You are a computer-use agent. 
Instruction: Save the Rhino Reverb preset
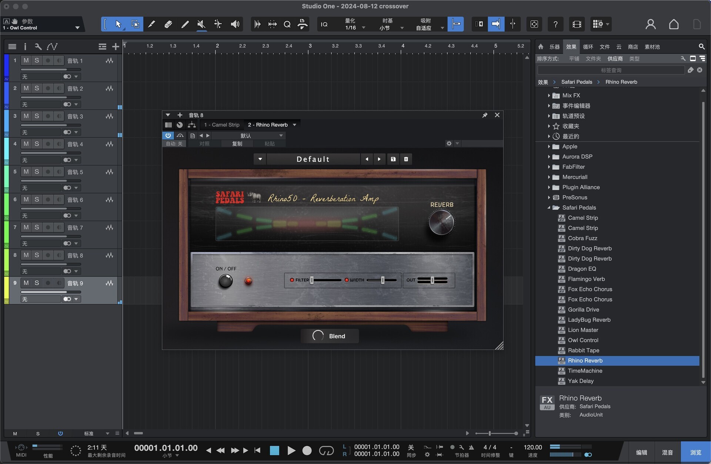pos(393,159)
